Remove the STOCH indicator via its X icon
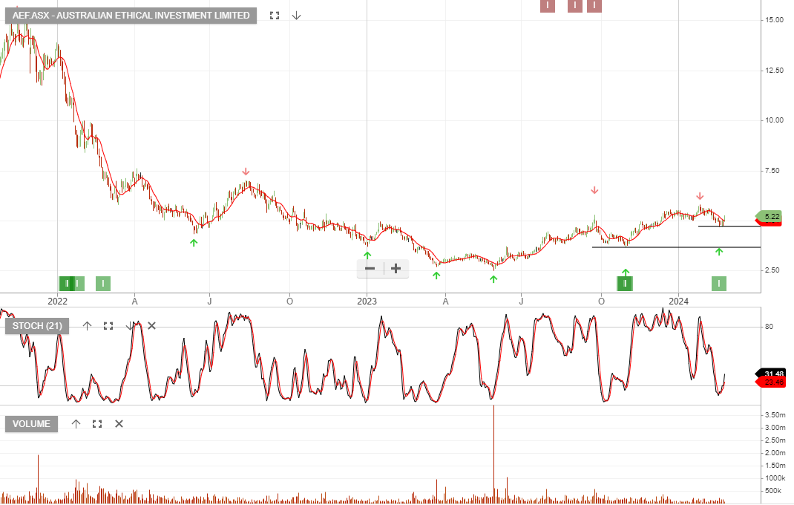Image resolution: width=794 pixels, height=505 pixels. click(151, 325)
